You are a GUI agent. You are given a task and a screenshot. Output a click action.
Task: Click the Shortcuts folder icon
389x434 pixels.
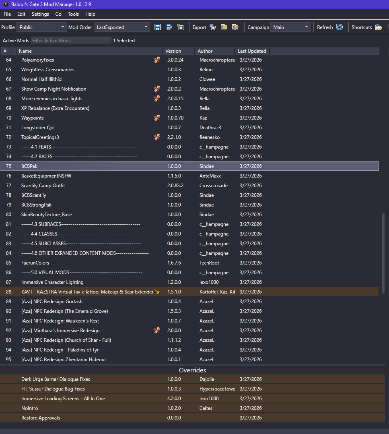click(x=379, y=27)
